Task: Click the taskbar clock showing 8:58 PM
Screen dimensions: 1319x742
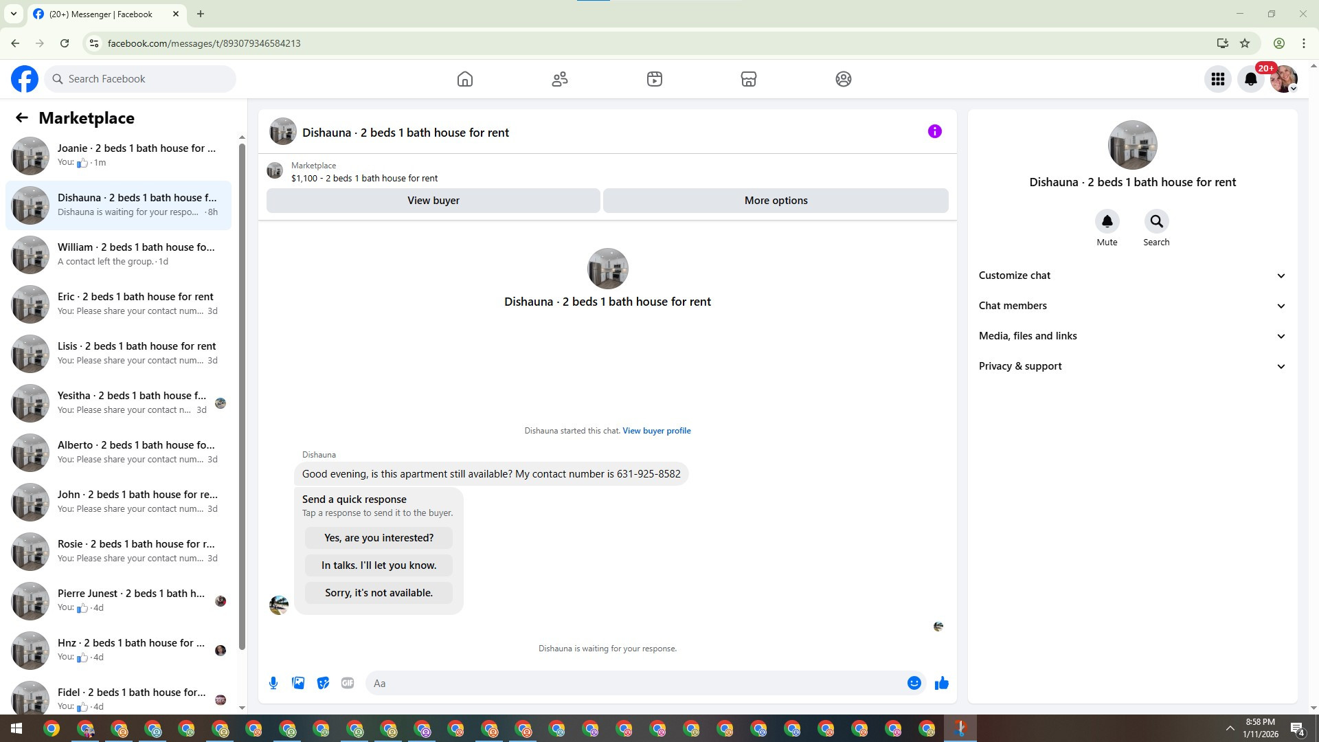Action: tap(1260, 728)
